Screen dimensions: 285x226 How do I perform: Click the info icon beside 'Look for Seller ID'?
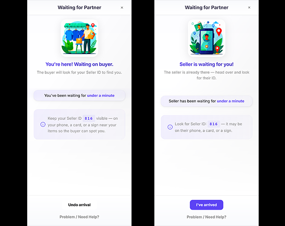click(170, 127)
